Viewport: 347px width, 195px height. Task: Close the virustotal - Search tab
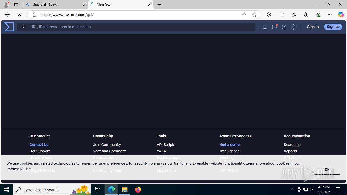(84, 5)
